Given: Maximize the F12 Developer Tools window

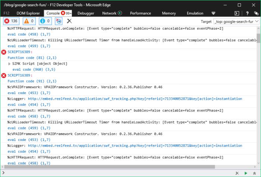Looking at the screenshot, I should tap(239, 5).
